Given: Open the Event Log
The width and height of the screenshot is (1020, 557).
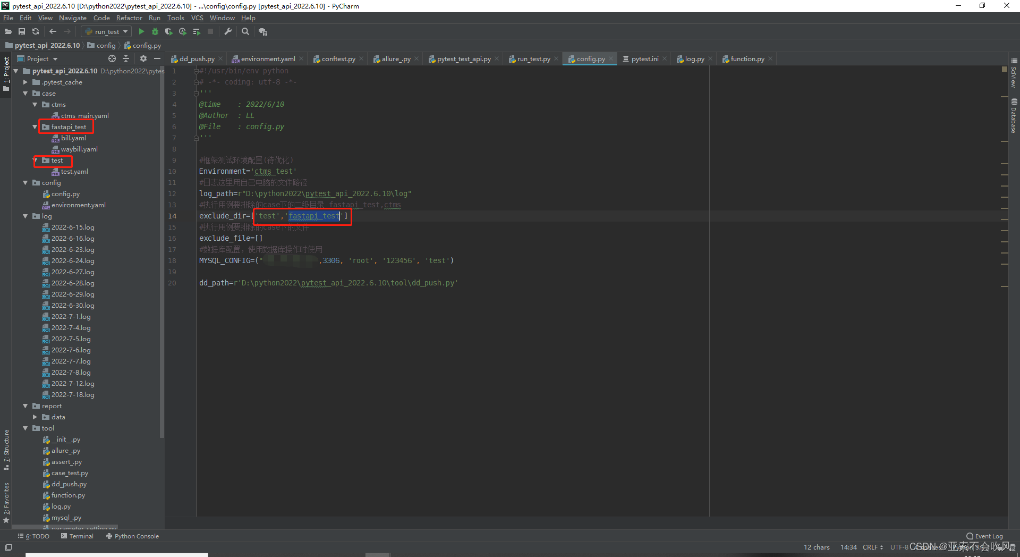Looking at the screenshot, I should tap(984, 536).
